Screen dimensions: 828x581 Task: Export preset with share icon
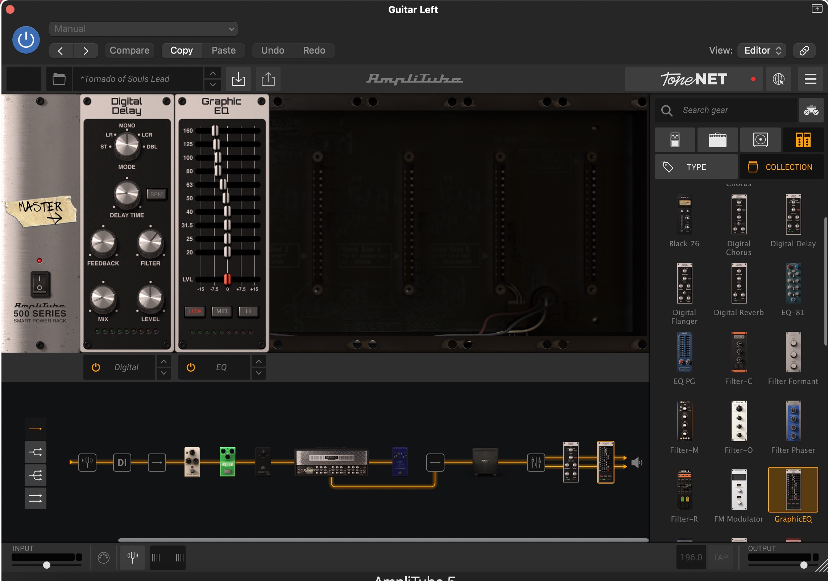(268, 79)
